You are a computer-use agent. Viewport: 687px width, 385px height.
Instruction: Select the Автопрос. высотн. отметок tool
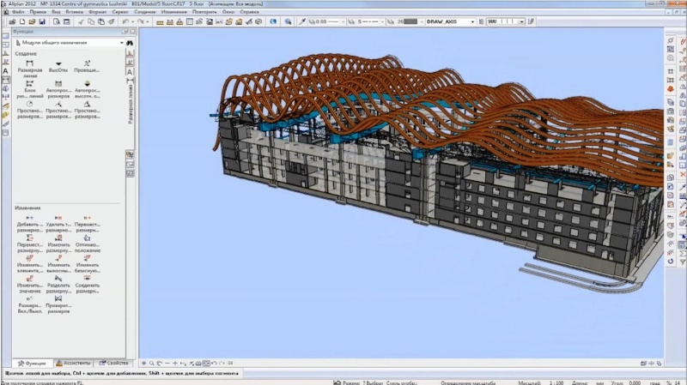[88, 89]
